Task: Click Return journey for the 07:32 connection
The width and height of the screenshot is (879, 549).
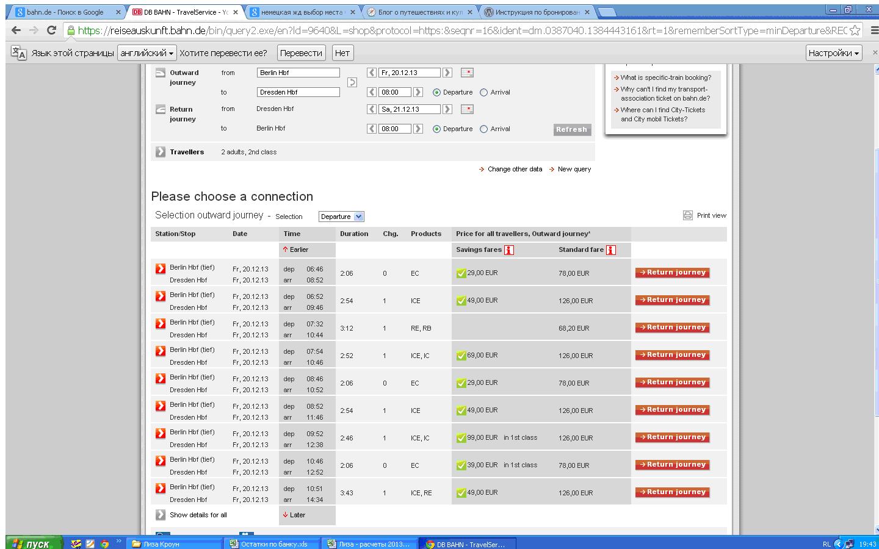Action: click(672, 328)
